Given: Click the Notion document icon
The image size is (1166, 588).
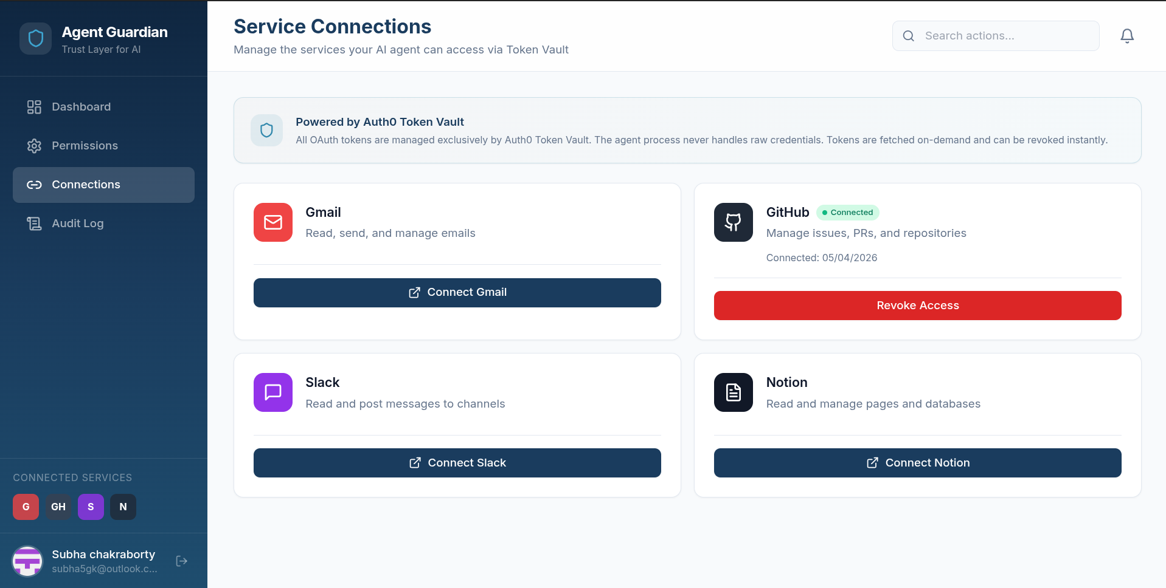Looking at the screenshot, I should point(733,392).
